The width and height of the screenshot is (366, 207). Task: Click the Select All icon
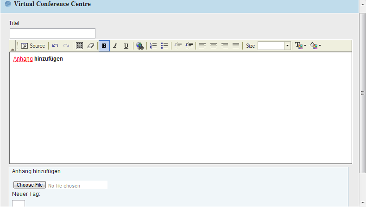79,46
